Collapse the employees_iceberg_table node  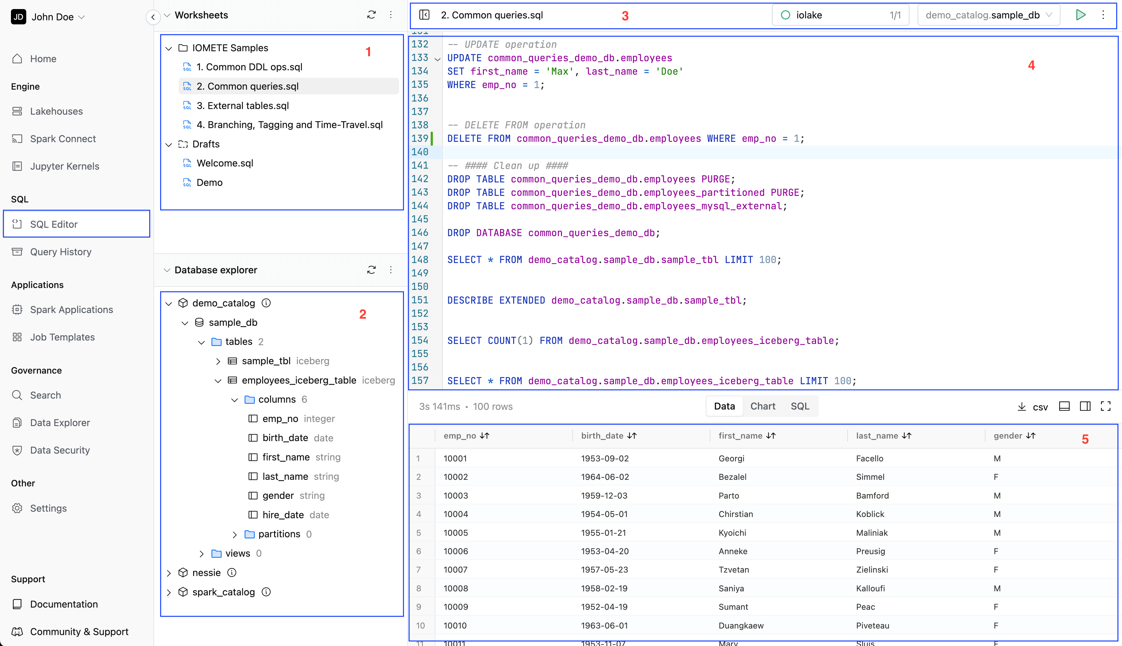tap(218, 381)
